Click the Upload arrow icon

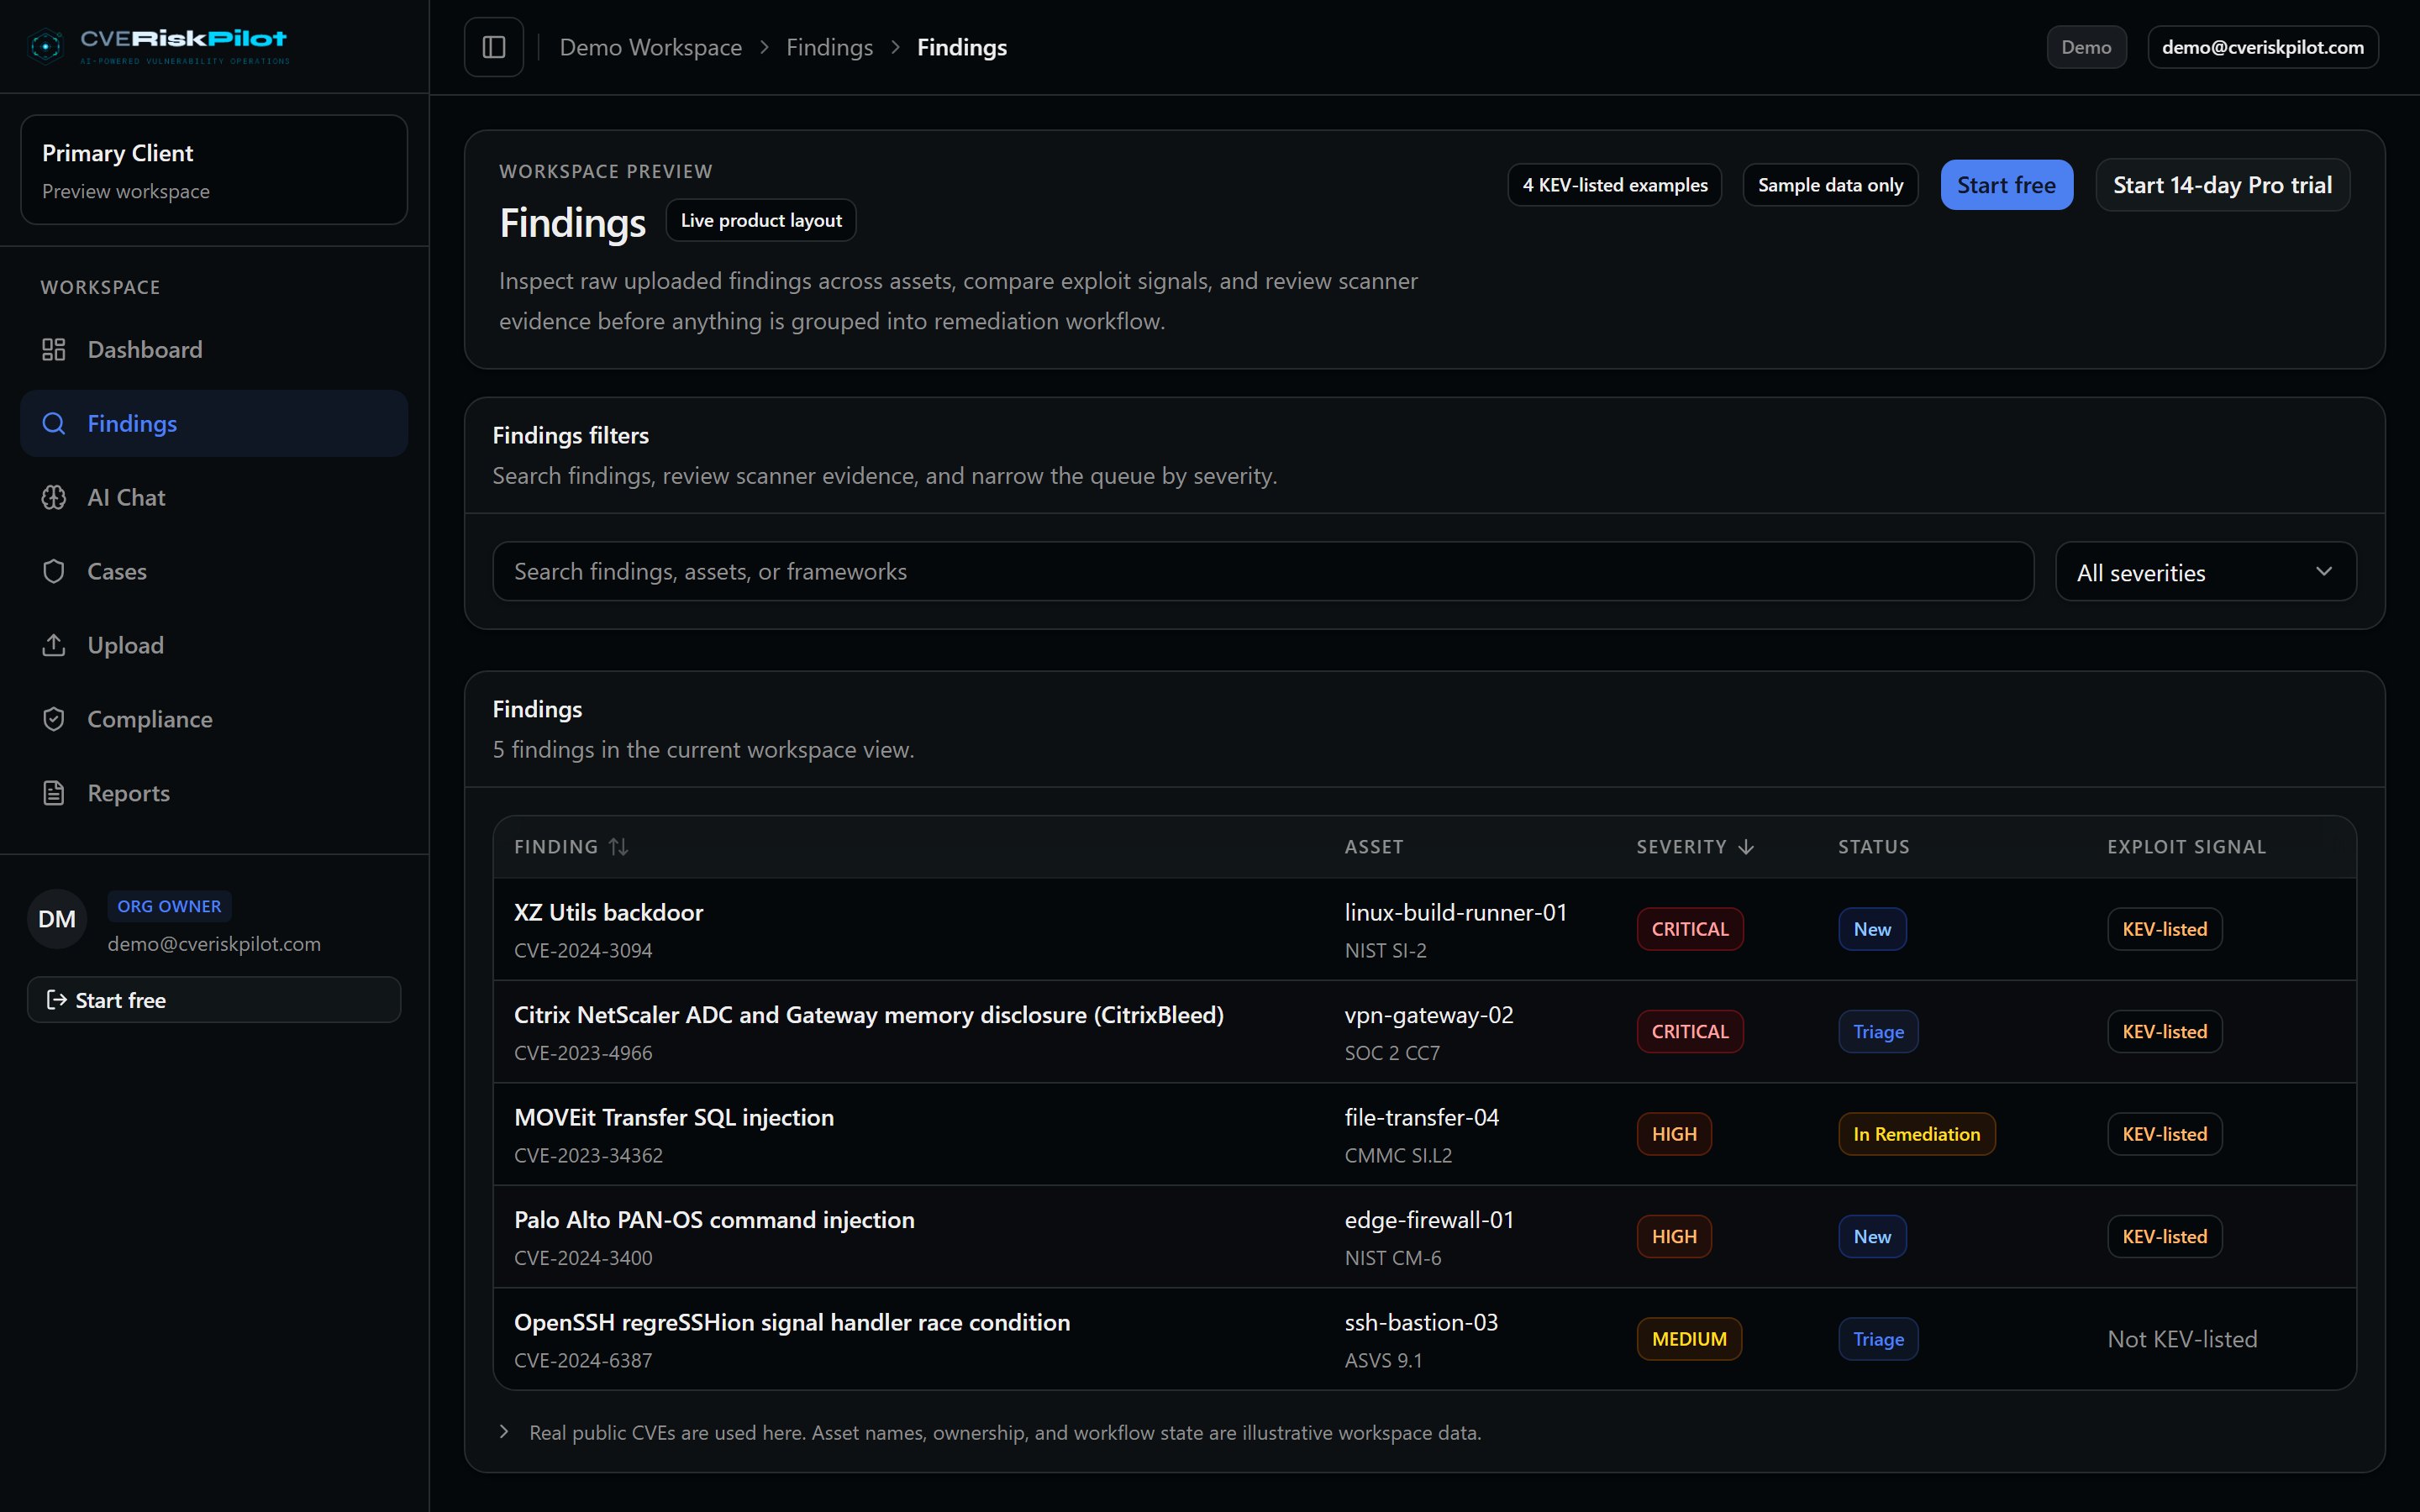pyautogui.click(x=54, y=645)
